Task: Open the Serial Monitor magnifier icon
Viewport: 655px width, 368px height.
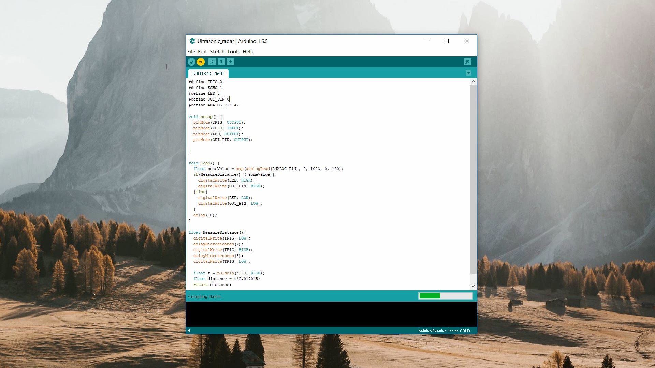Action: [x=468, y=62]
